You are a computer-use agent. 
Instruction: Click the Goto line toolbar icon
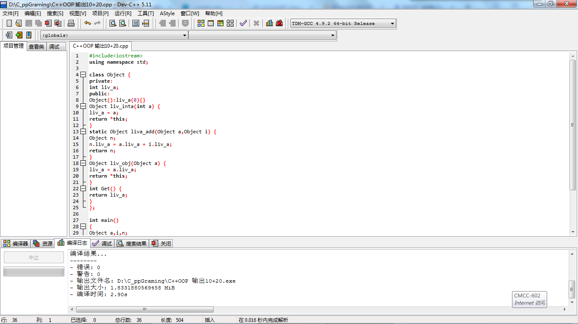click(x=146, y=23)
